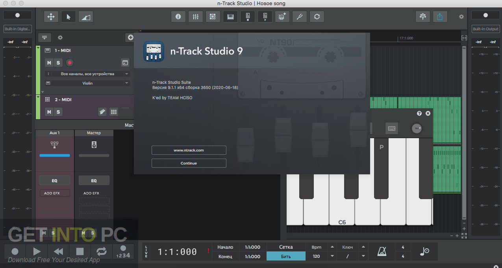Click ADD EFX on Мастер channel
Image resolution: width=502 pixels, height=268 pixels.
pos(91,193)
